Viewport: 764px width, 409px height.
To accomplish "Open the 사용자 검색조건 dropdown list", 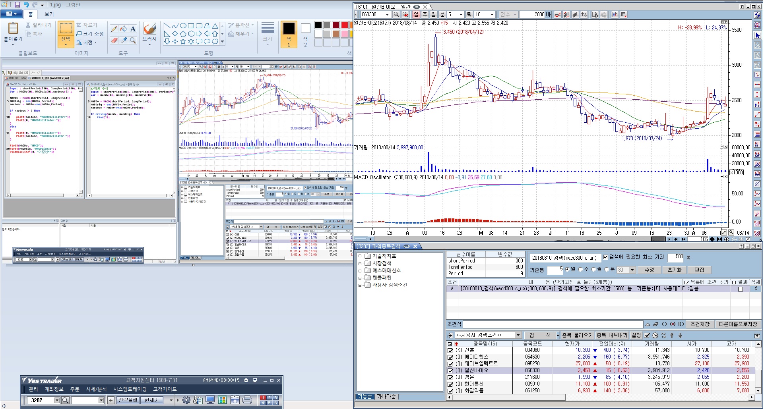I will click(518, 335).
